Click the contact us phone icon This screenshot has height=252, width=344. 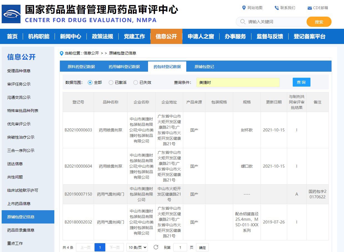[x=277, y=8]
